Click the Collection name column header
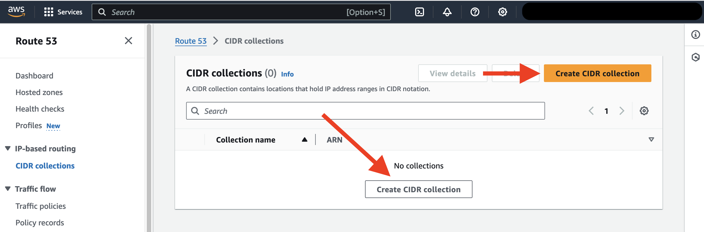This screenshot has height=232, width=704. pos(246,140)
